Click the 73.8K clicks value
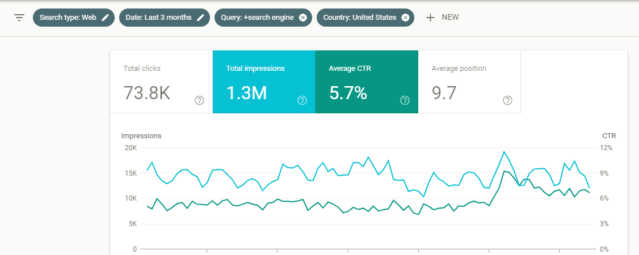639x255 pixels. coord(147,93)
